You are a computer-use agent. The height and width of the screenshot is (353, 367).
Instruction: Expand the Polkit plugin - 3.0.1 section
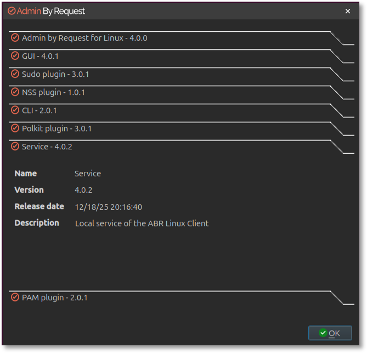[57, 129]
